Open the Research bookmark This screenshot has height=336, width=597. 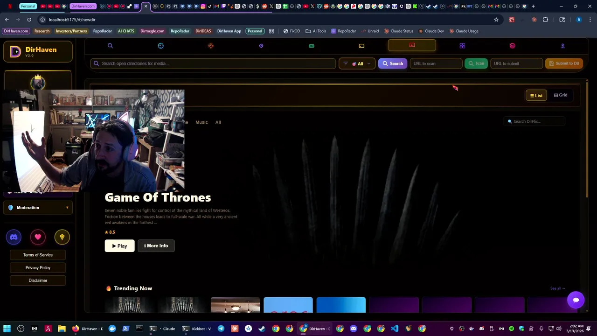42,31
